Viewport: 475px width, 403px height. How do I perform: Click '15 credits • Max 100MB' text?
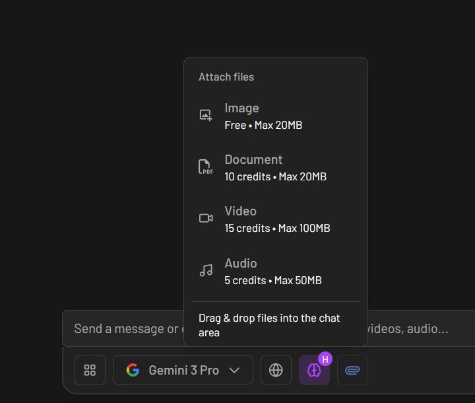click(x=277, y=228)
